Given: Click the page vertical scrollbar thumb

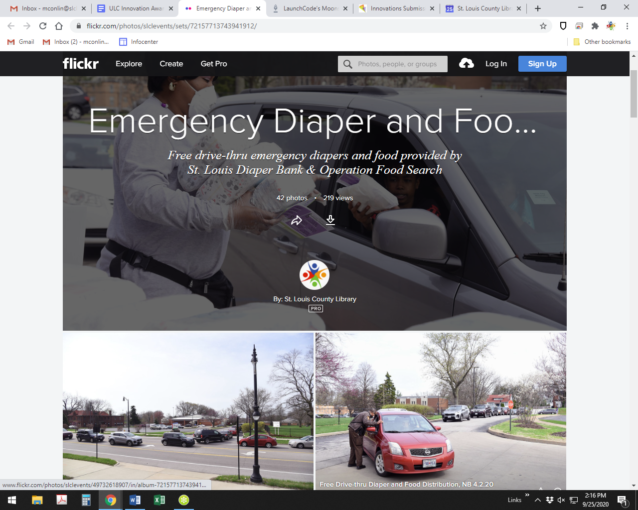Looking at the screenshot, I should 634,94.
